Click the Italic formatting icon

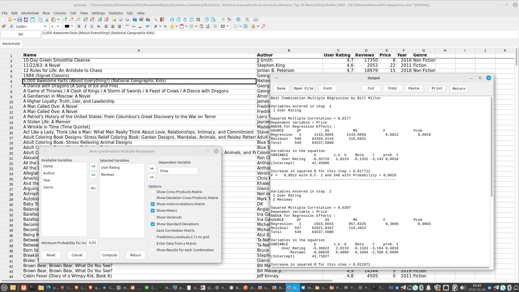point(85,26)
